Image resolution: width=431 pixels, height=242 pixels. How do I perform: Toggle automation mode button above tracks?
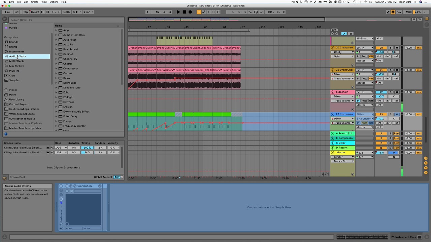click(x=344, y=34)
